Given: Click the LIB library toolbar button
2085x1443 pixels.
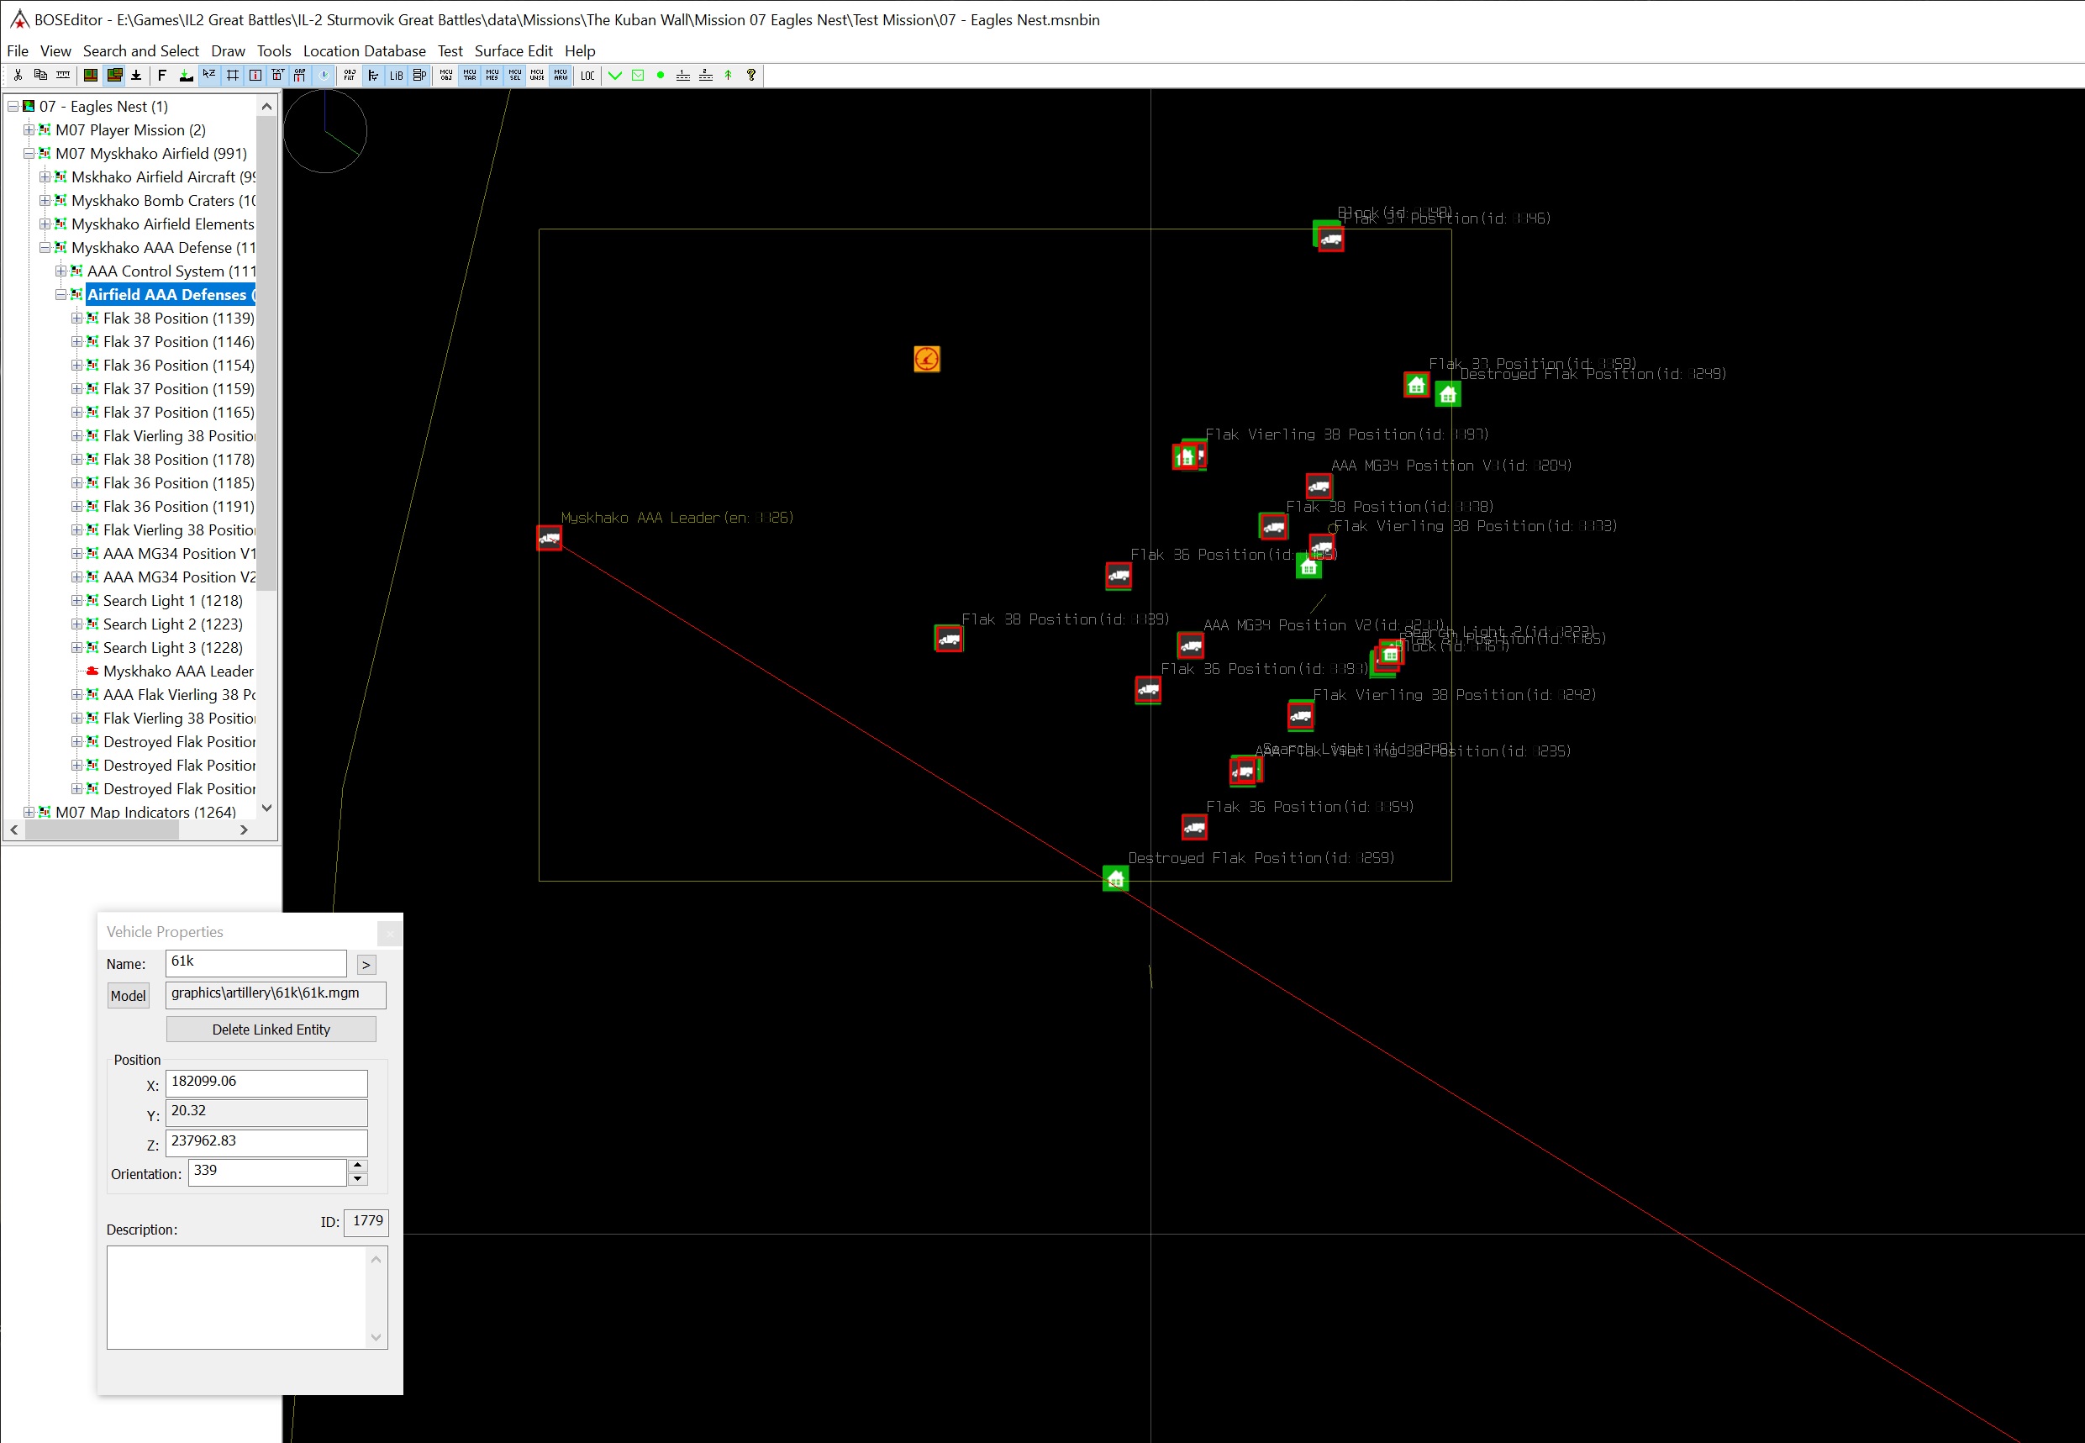Looking at the screenshot, I should pyautogui.click(x=396, y=76).
